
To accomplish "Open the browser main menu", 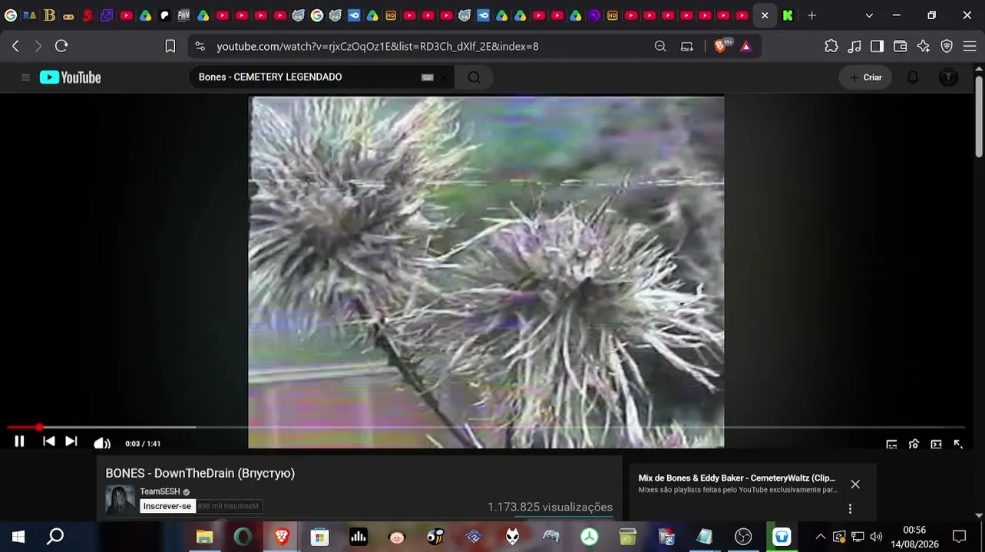I will pos(970,46).
